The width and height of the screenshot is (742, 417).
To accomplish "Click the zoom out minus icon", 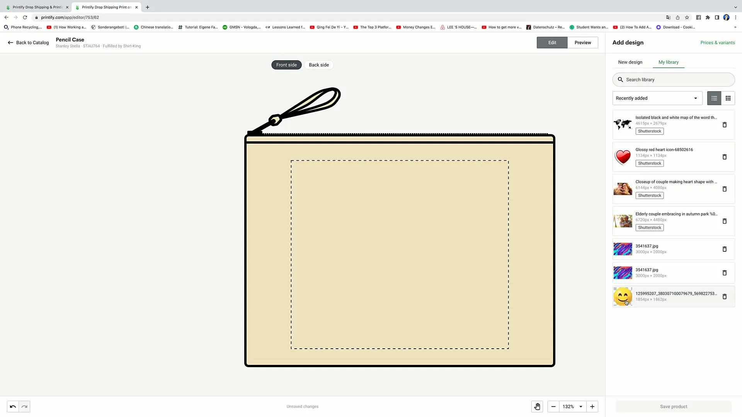I will (553, 406).
